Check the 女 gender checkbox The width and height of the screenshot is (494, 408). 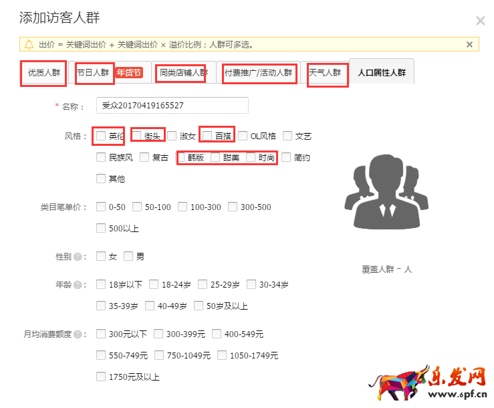[101, 256]
